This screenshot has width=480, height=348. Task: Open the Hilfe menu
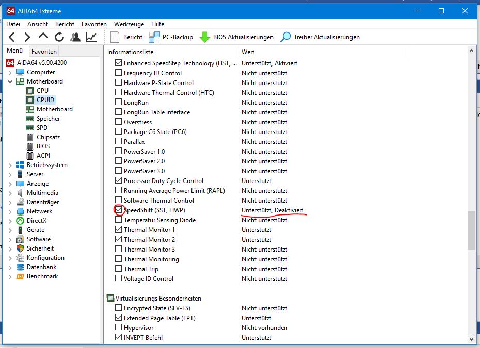pos(157,24)
